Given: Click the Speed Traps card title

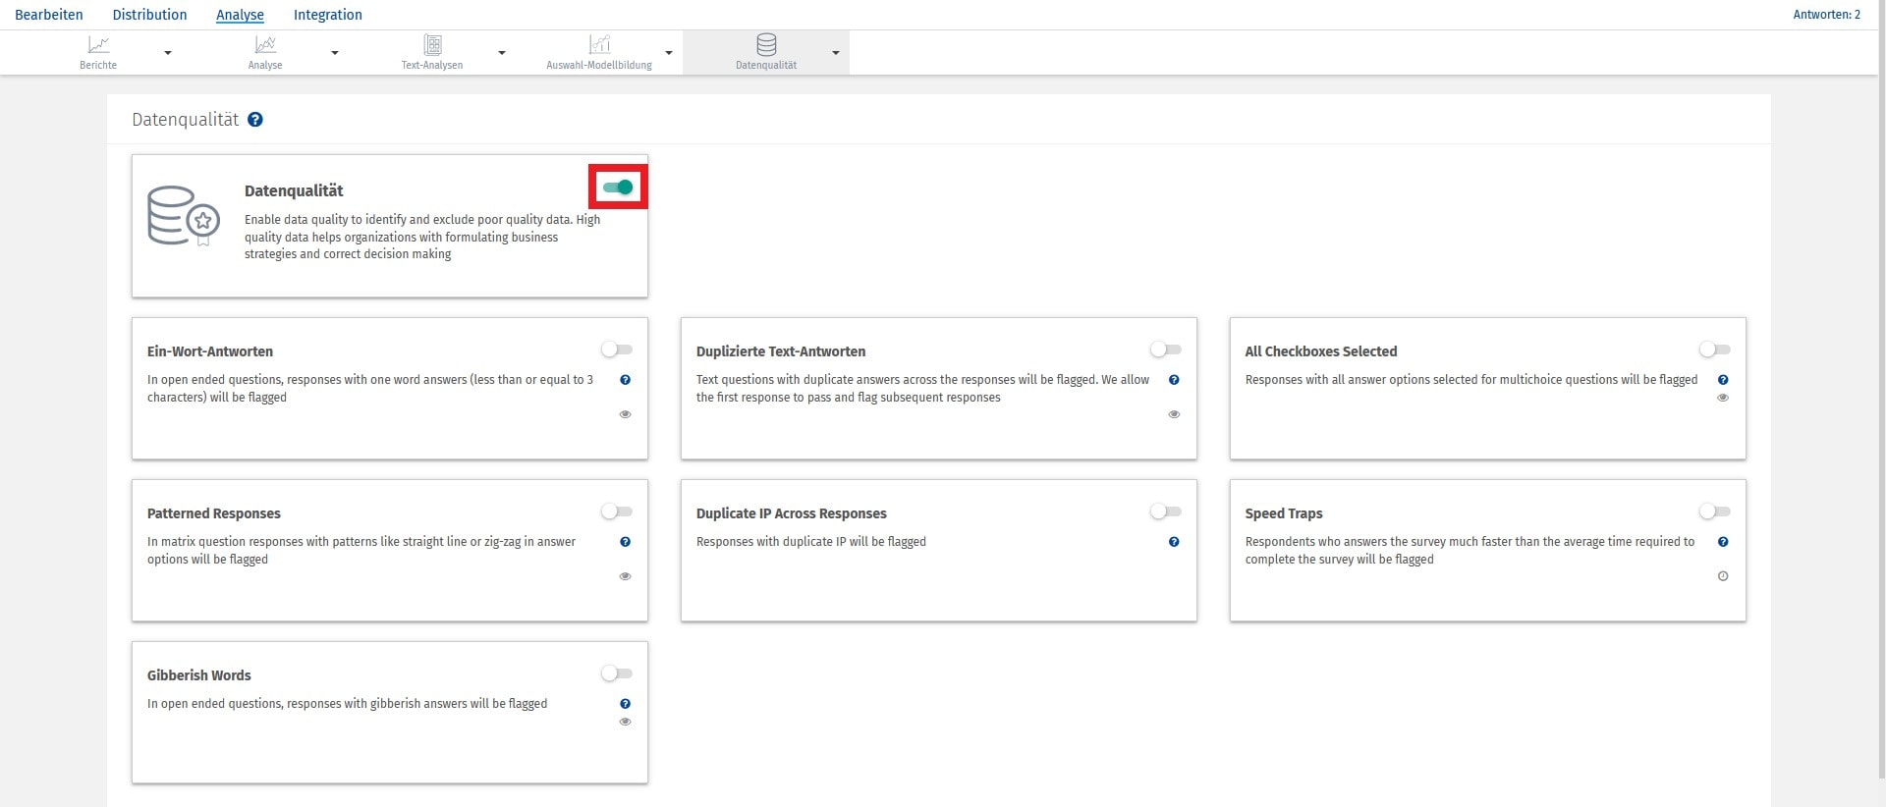Looking at the screenshot, I should tap(1284, 513).
